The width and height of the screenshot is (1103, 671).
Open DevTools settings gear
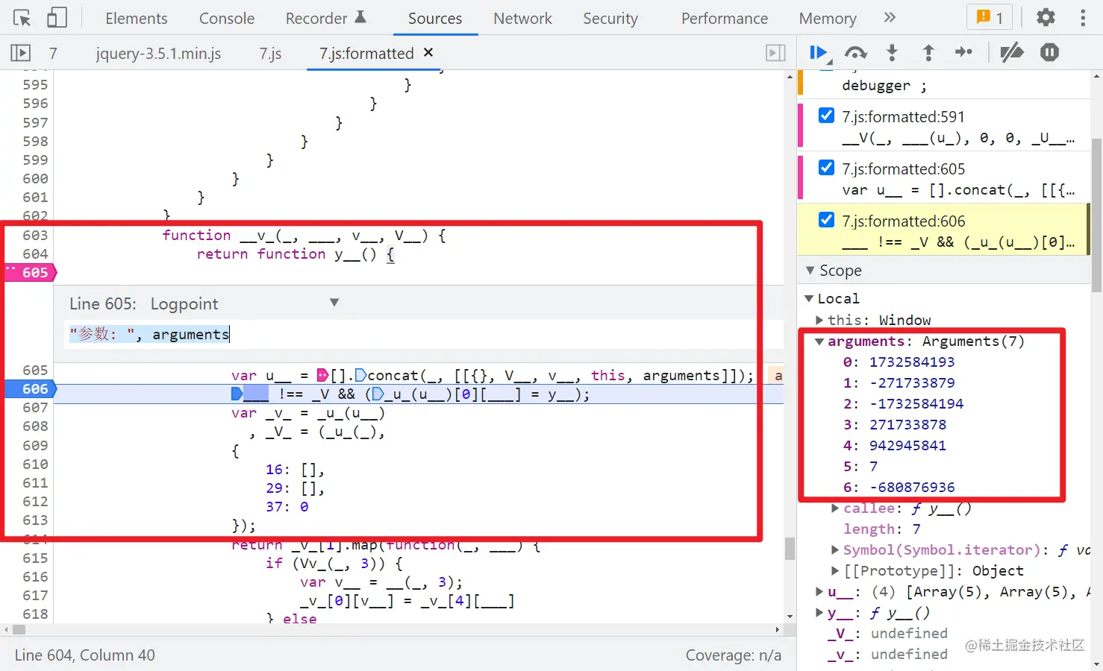click(x=1046, y=18)
